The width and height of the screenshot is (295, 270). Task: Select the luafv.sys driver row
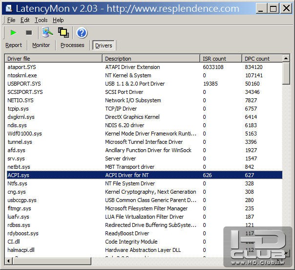(x=145, y=217)
